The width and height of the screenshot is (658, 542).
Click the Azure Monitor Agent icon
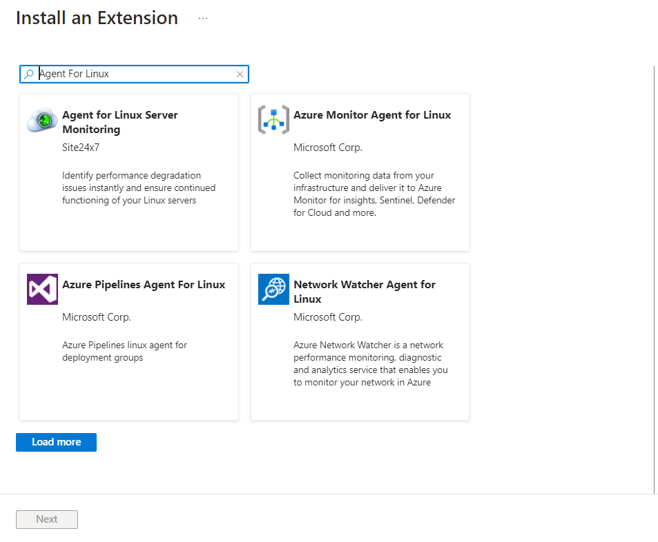[x=273, y=120]
